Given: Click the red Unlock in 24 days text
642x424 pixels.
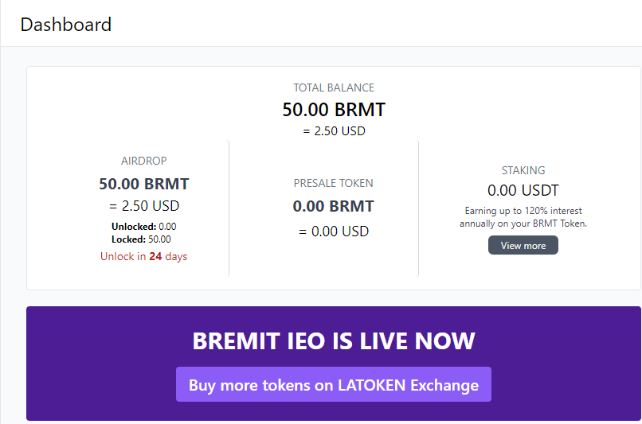Looking at the screenshot, I should point(144,256).
